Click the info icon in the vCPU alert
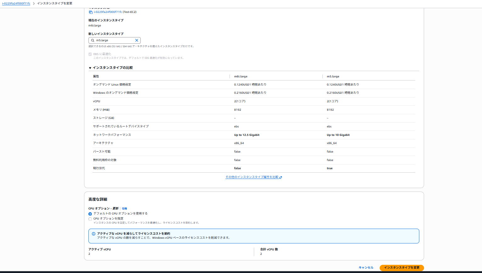 94,234
